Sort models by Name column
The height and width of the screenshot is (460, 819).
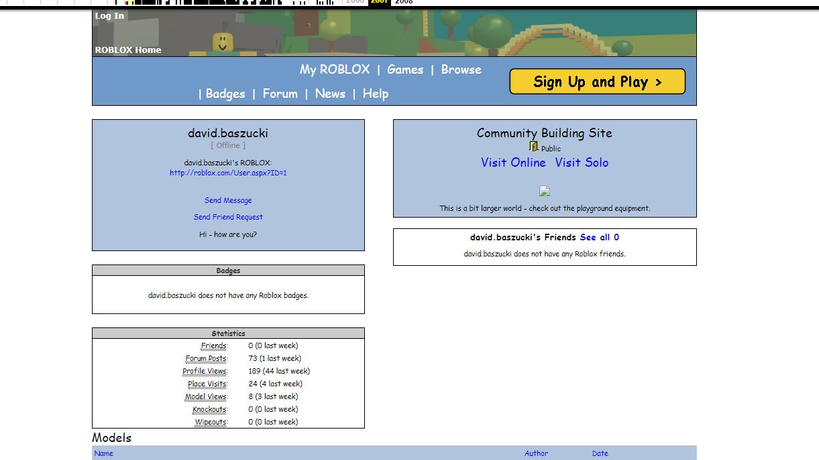pyautogui.click(x=104, y=453)
